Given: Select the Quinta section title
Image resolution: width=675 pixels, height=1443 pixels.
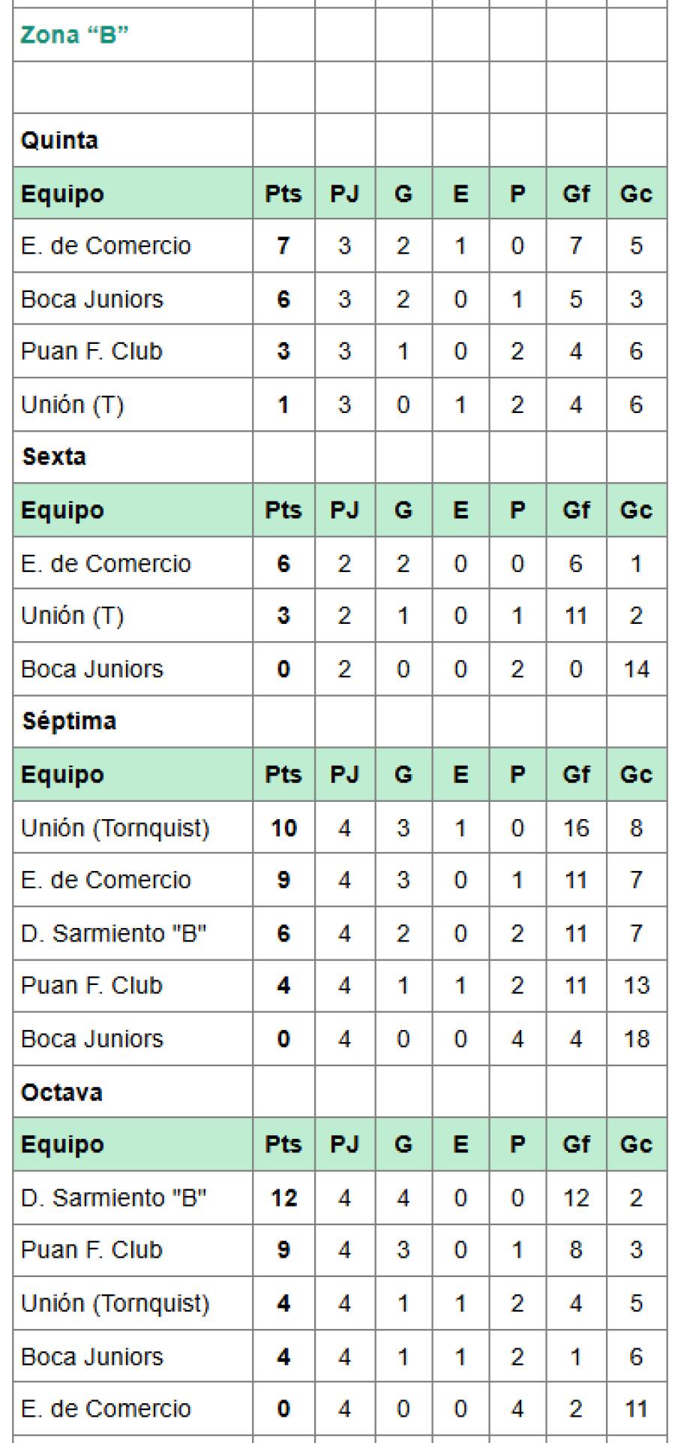Looking at the screenshot, I should click(59, 140).
